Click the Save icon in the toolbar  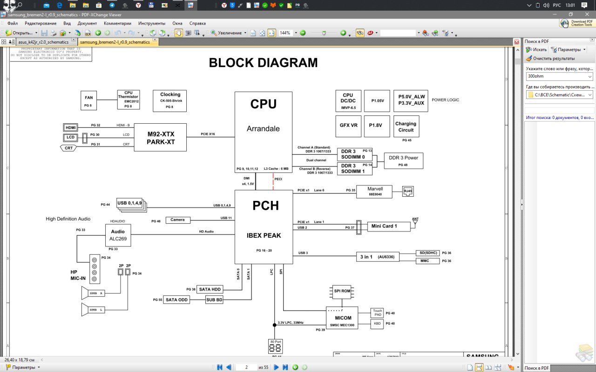point(44,33)
